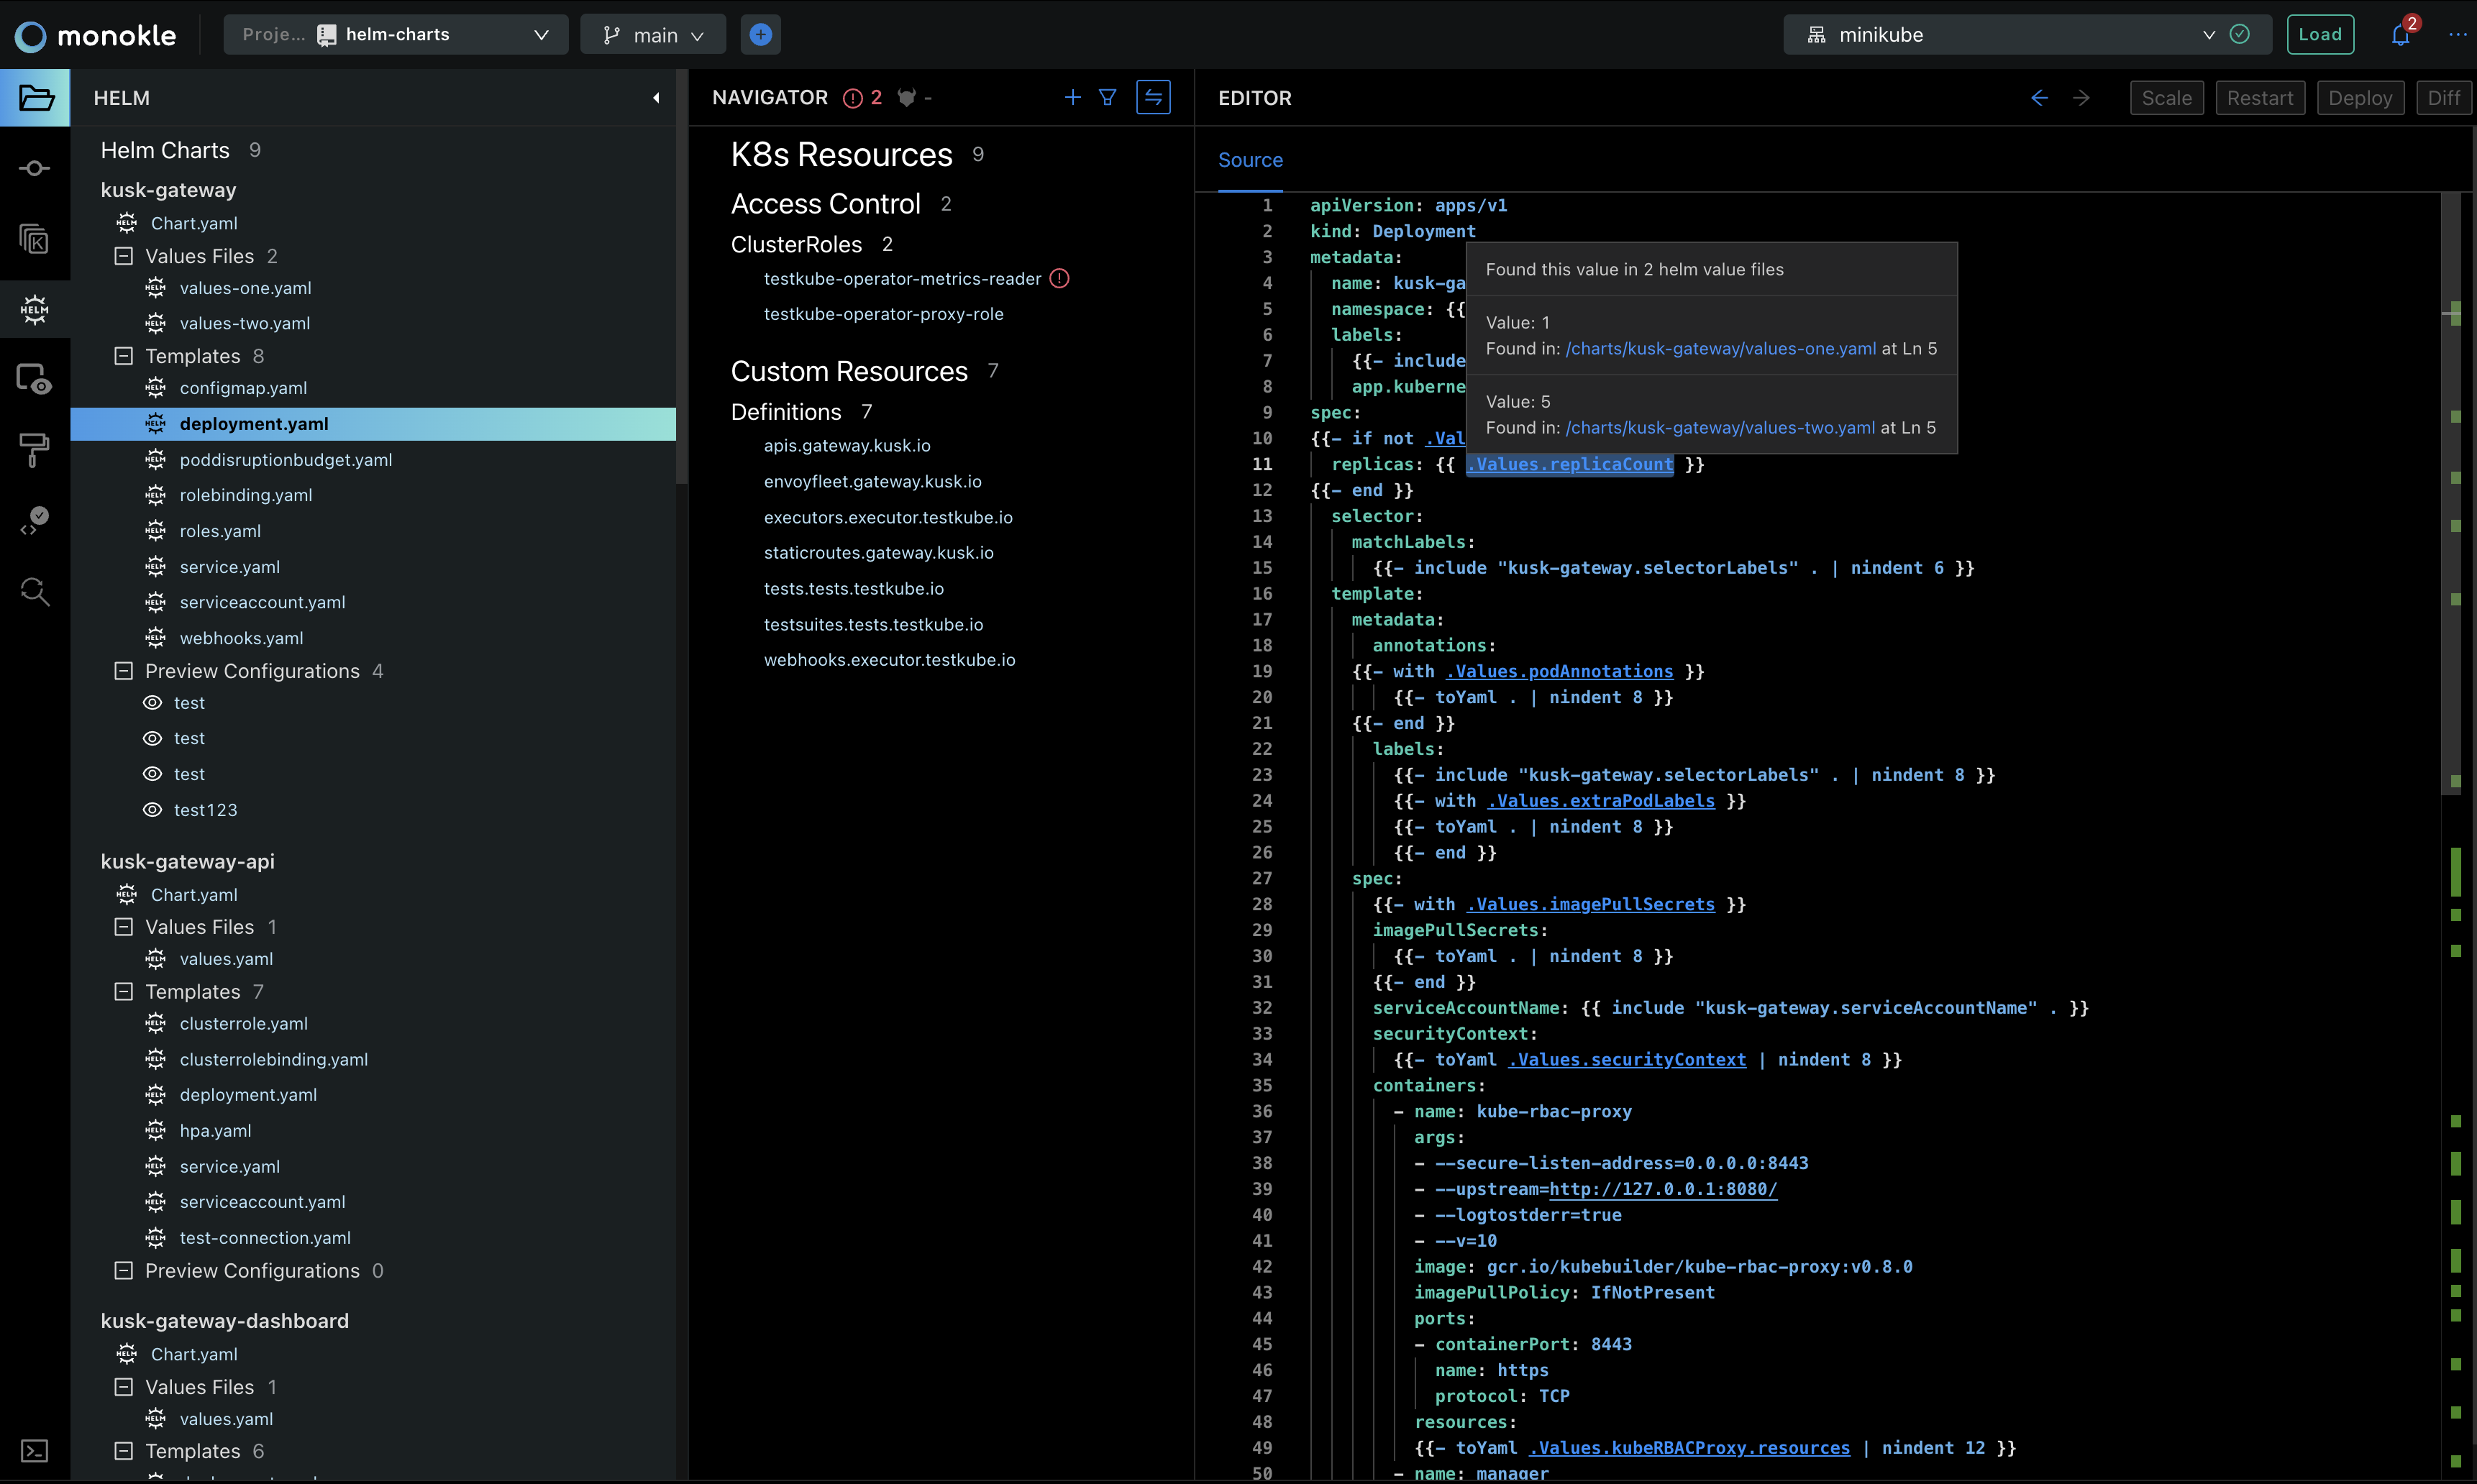
Task: Collapse the Templates section under kusk-gateway
Action: pyautogui.click(x=124, y=356)
